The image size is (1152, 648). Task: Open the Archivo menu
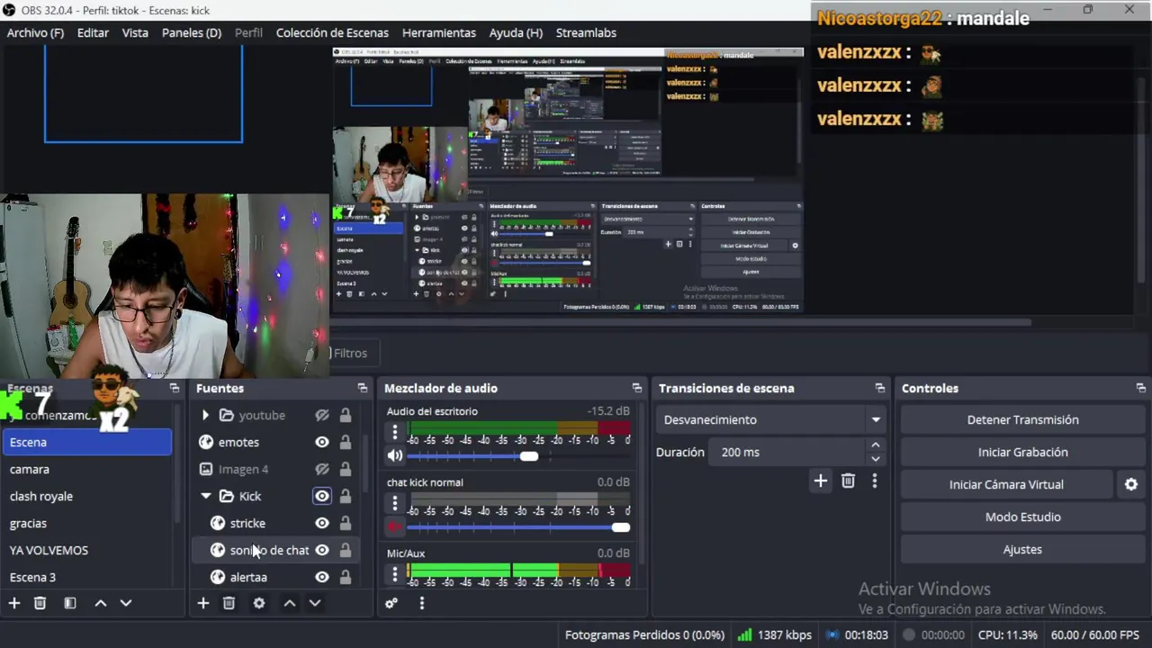pos(35,32)
